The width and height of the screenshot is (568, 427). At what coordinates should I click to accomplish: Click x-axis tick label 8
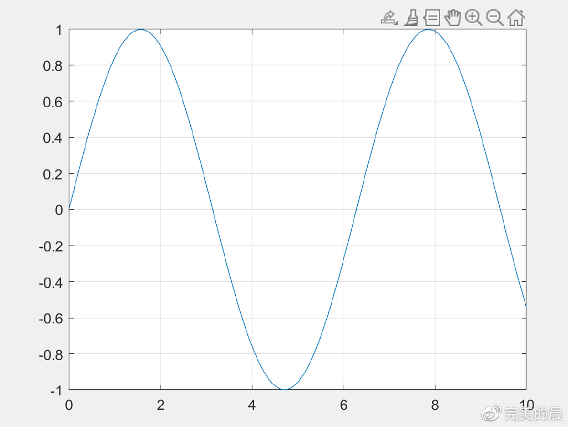tap(435, 405)
